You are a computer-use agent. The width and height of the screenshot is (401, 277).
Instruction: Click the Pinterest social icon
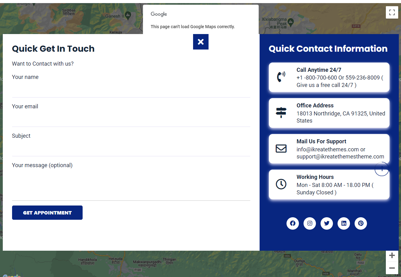tap(360, 223)
